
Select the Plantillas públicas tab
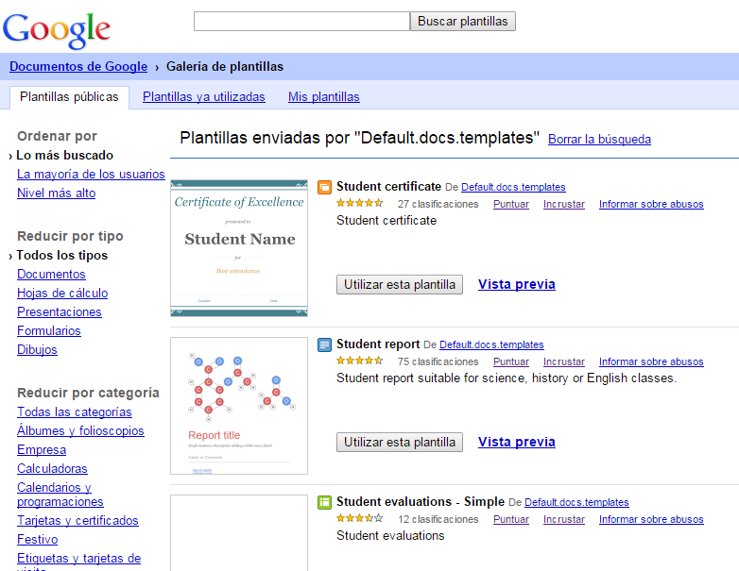69,97
